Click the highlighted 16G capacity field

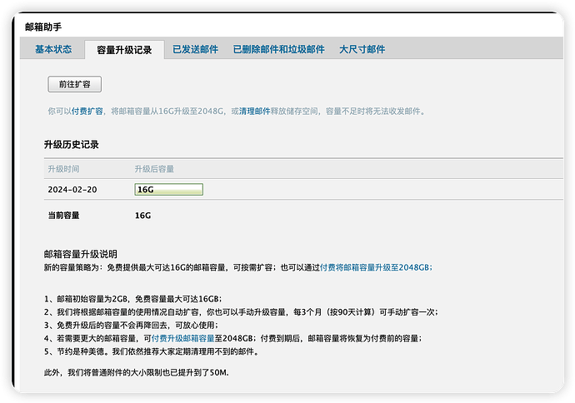168,189
